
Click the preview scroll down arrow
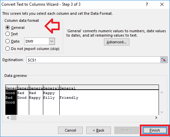pyautogui.click(x=162, y=112)
